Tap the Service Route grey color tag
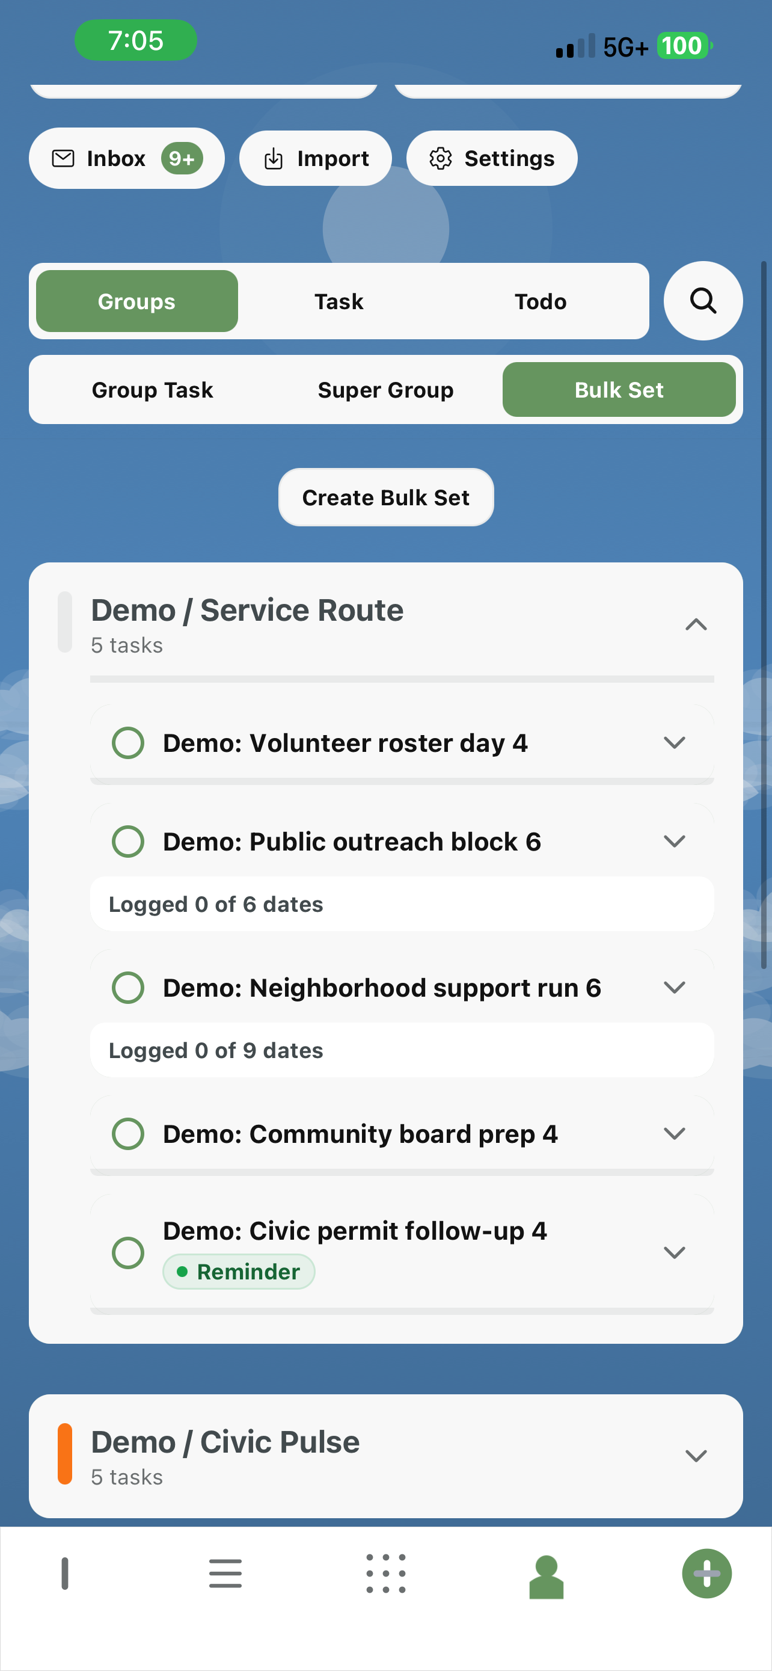 coord(65,622)
